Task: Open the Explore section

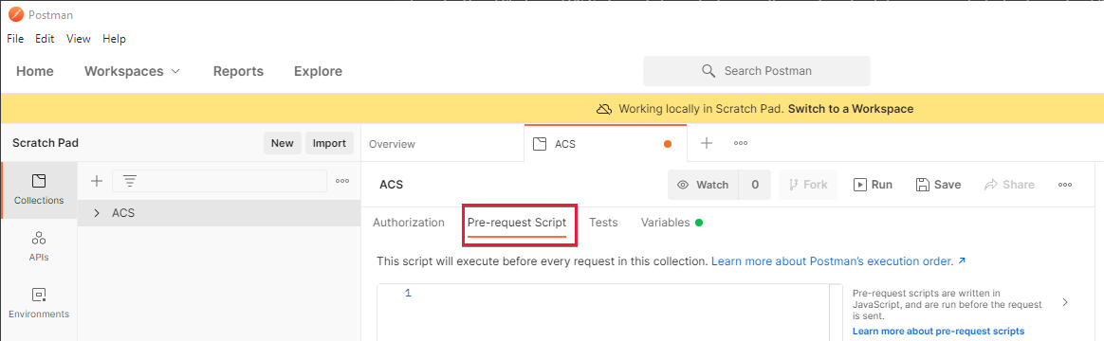Action: point(319,71)
